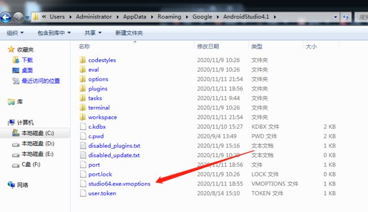The width and height of the screenshot is (368, 212).
Task: Click the studio64.exe.vmoptions file icon
Action: (83, 184)
